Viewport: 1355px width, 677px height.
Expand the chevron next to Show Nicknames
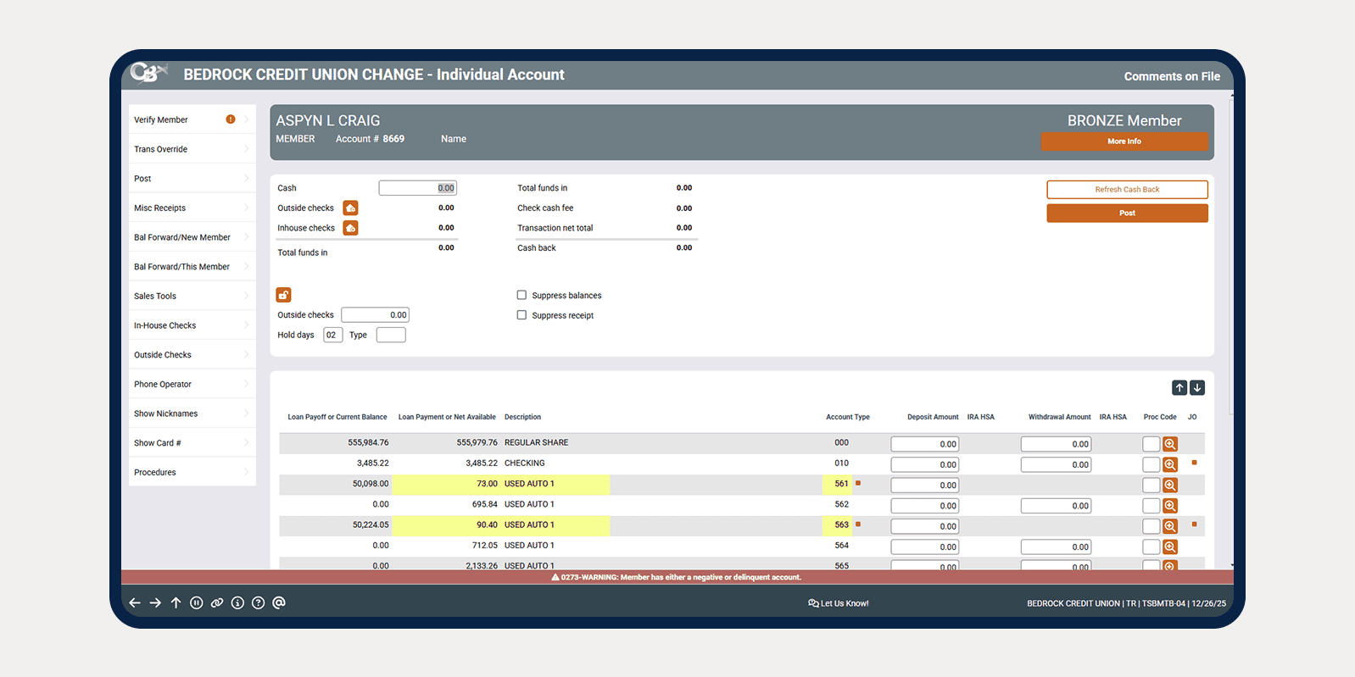[247, 413]
